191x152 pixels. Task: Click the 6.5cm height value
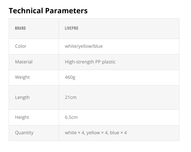click(x=71, y=117)
